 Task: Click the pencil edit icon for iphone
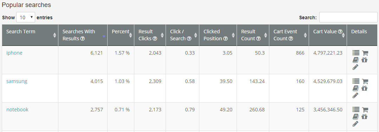coord(355,67)
